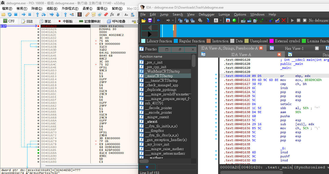This screenshot has height=174, width=329.
Task: Click the fx functions icon in x32dbg
Action: click(112, 14)
